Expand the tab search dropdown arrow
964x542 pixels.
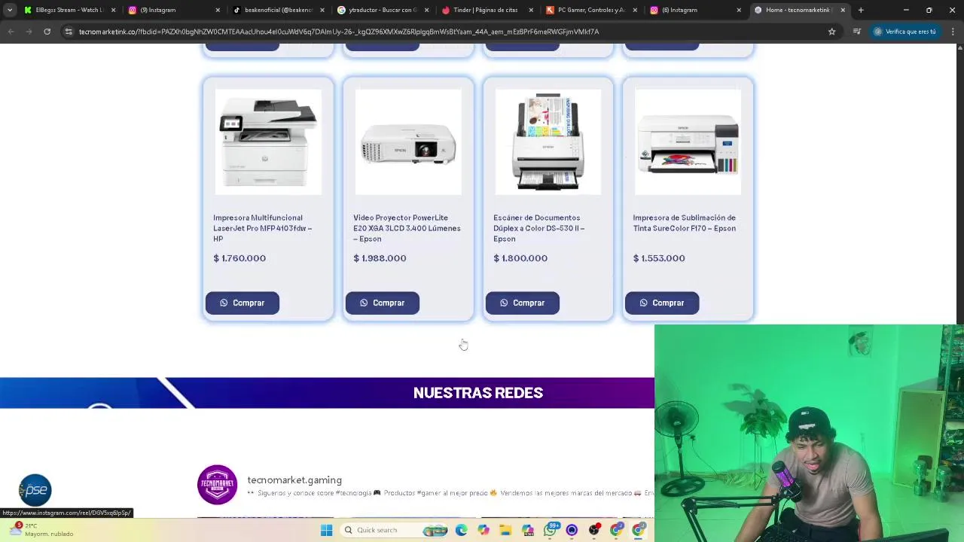pyautogui.click(x=9, y=10)
